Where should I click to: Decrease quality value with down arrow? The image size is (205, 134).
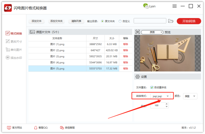pos(167,107)
